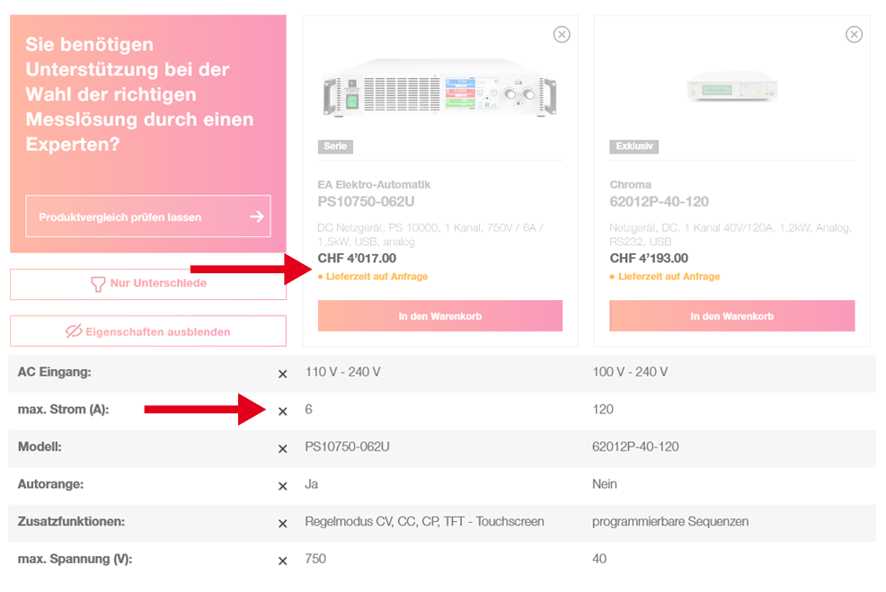Select price CHF 4'017.00
Screen dimensions: 886x592
coord(357,258)
